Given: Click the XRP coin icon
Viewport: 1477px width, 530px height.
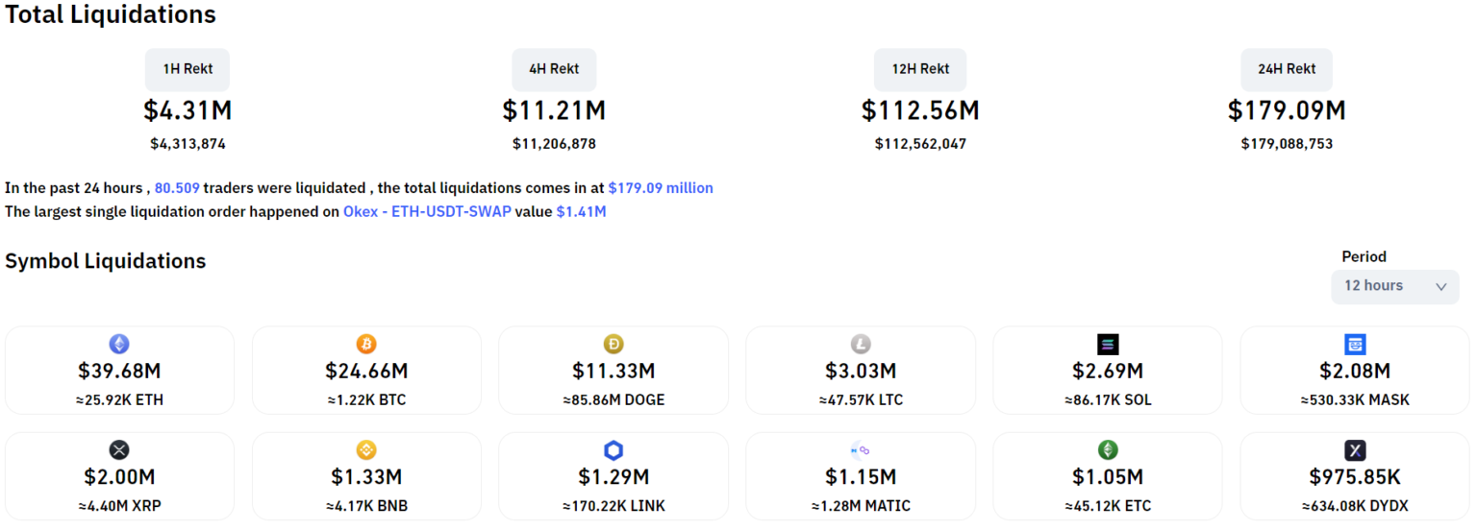Looking at the screenshot, I should [x=119, y=449].
